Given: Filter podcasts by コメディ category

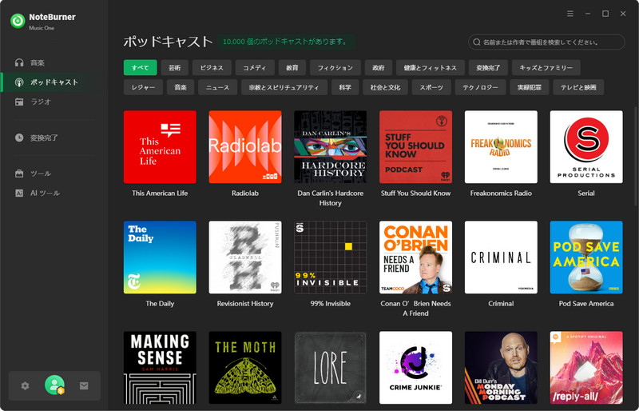Looking at the screenshot, I should (254, 68).
